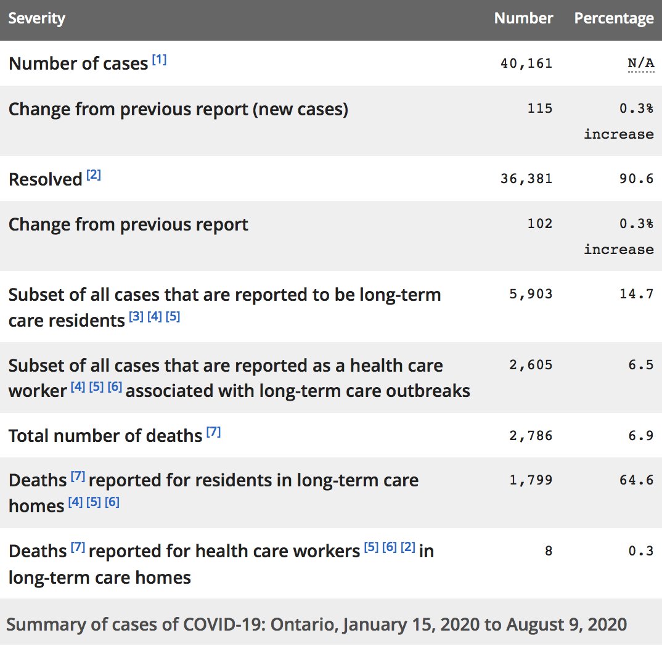The image size is (662, 646).
Task: Open footnote [2] after health care workers deaths
Action: pyautogui.click(x=408, y=547)
